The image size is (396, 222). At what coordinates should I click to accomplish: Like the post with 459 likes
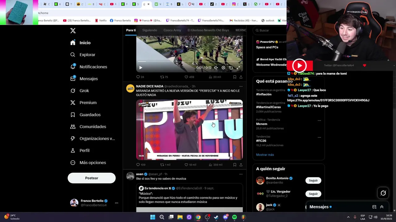[189, 77]
